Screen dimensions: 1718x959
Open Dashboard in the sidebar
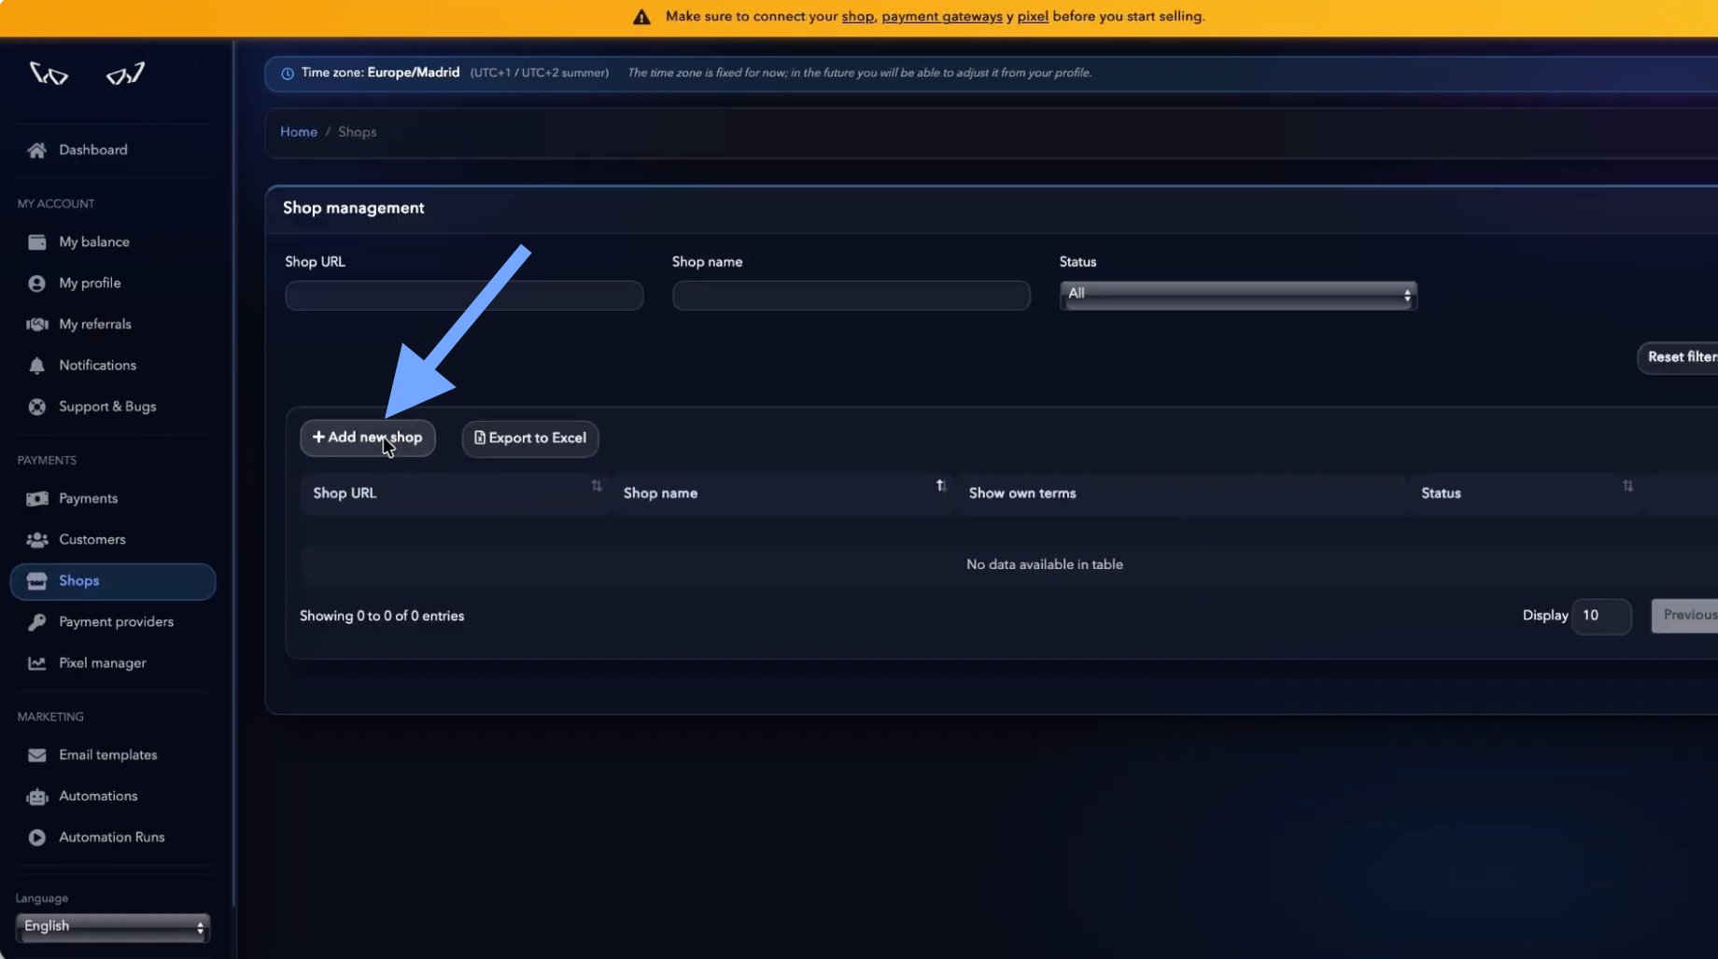(x=93, y=150)
